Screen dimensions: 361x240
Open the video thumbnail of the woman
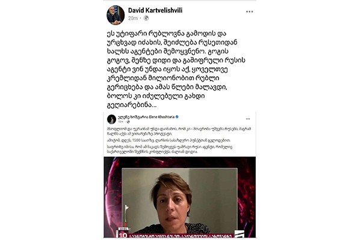click(x=179, y=197)
